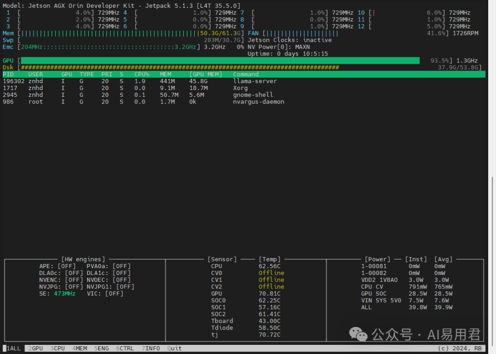Select the llama-server process row

(x=255, y=81)
